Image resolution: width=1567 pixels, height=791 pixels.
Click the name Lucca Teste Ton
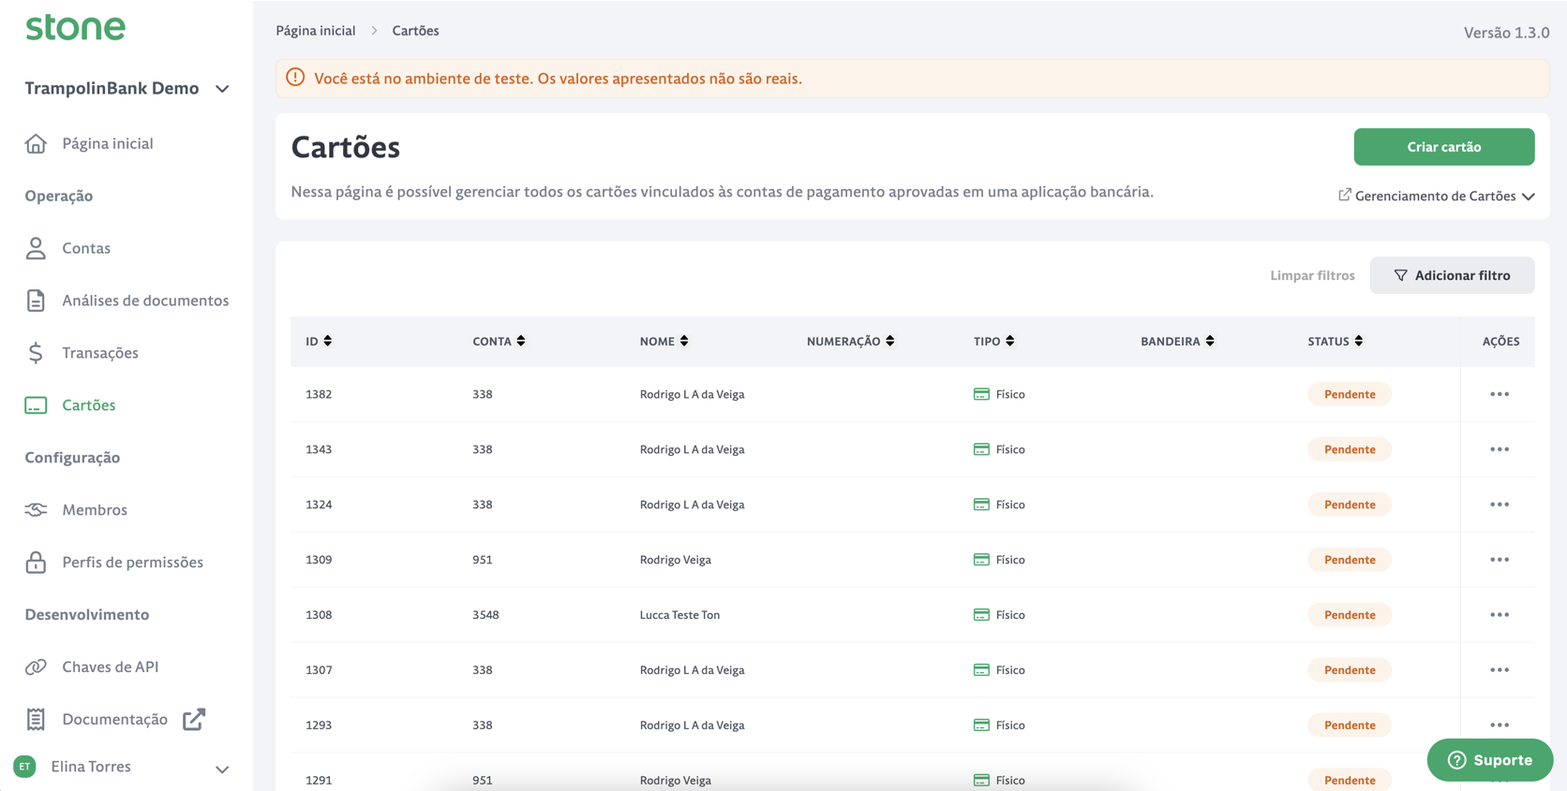coord(679,615)
